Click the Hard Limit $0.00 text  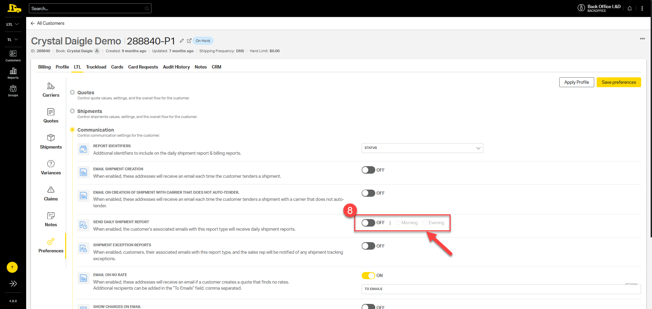click(x=265, y=51)
